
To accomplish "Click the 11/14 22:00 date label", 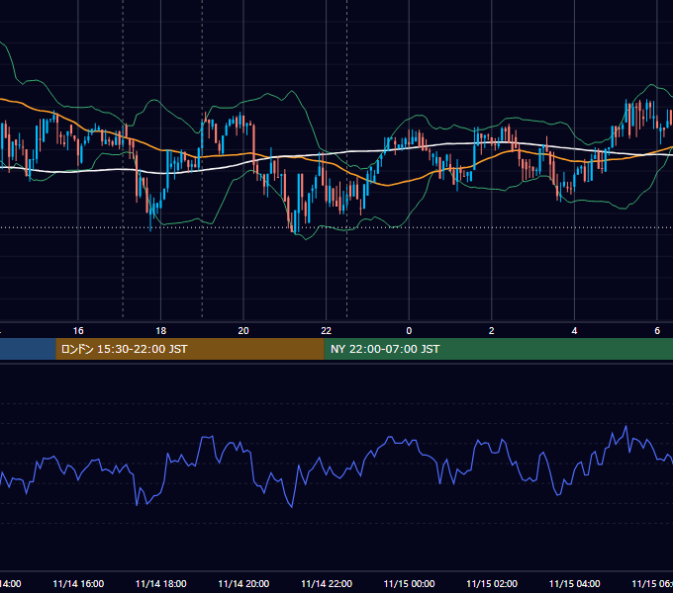I will [x=327, y=583].
